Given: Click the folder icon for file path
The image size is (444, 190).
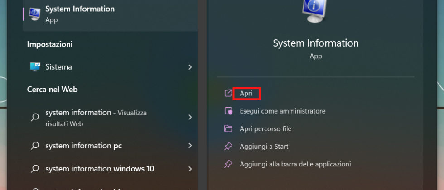Looking at the screenshot, I should [228, 129].
